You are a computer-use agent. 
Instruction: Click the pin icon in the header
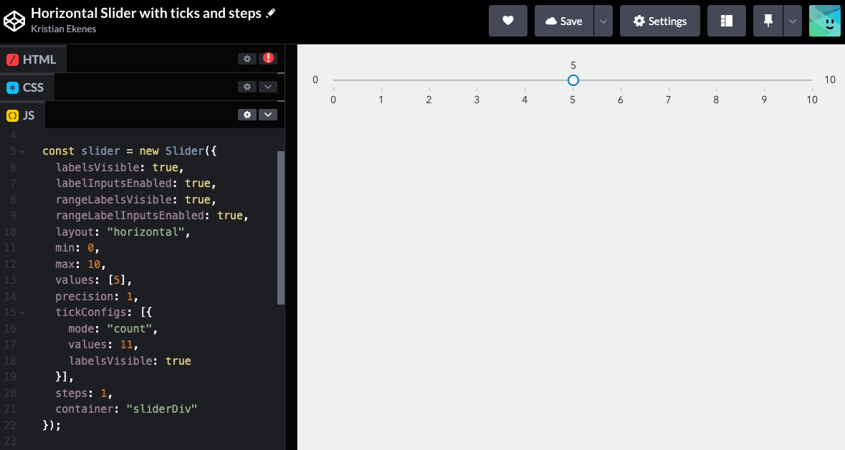[768, 20]
